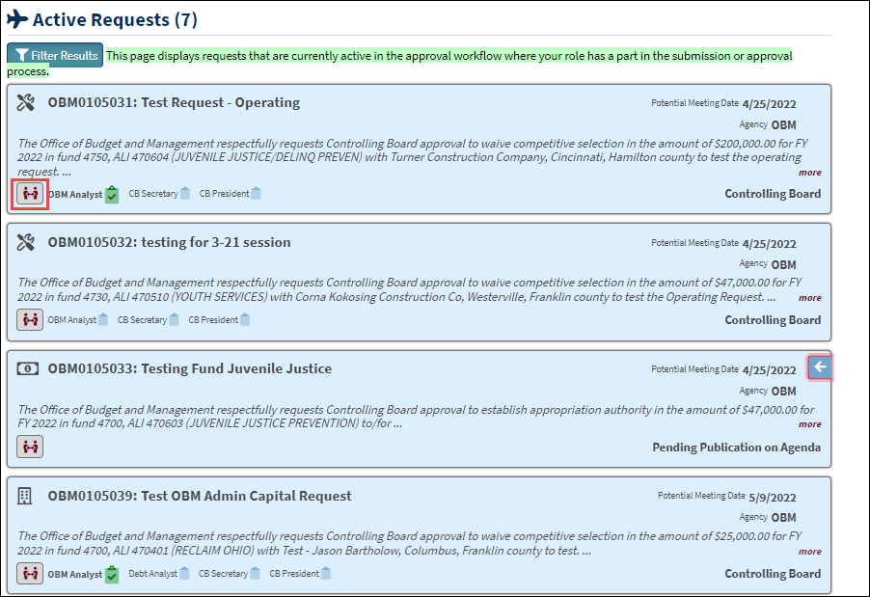Expand 'more' text on OBM0105032 description
The width and height of the screenshot is (870, 597).
tap(809, 298)
